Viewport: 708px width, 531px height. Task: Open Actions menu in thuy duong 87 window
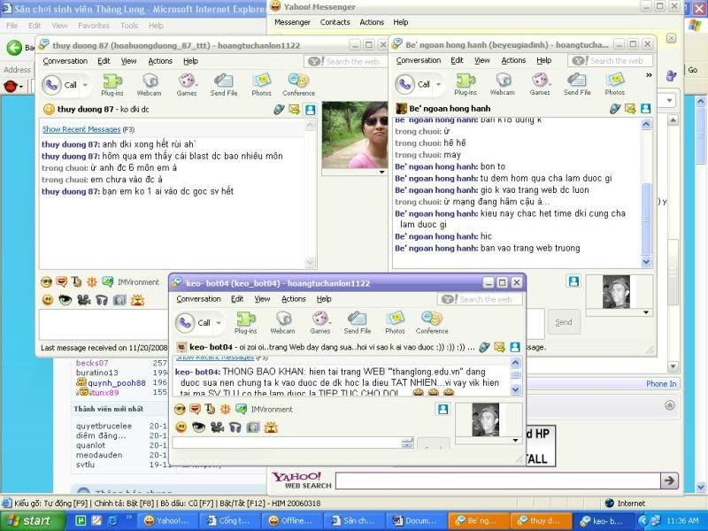coord(160,61)
